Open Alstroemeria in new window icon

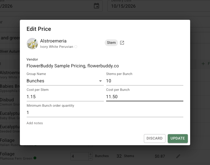click(x=122, y=43)
